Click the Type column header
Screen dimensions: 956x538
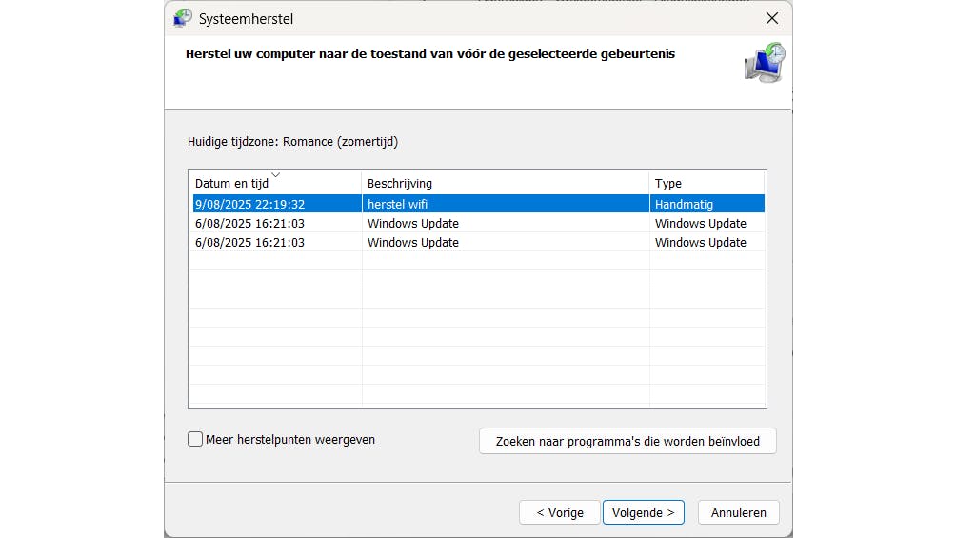707,183
